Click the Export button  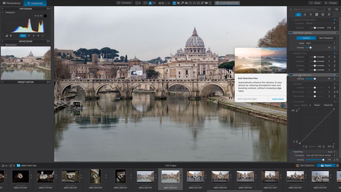tap(326, 166)
